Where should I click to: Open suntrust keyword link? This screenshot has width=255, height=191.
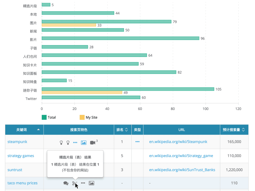15,170
